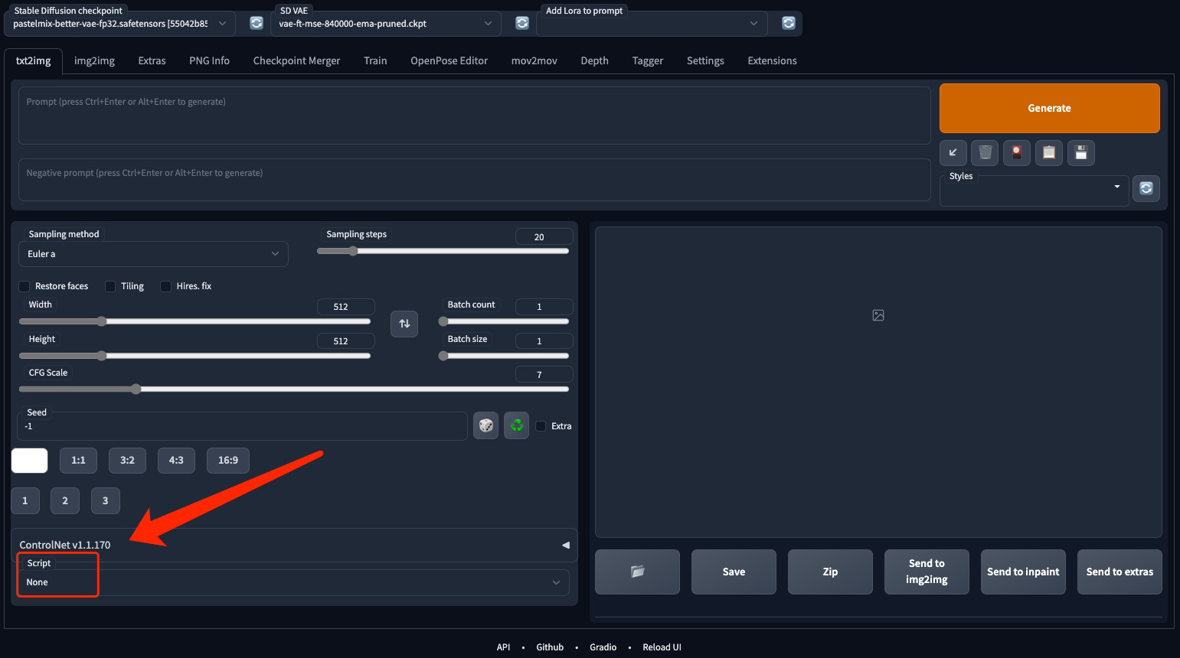1180x658 pixels.
Task: Open the Depth tab
Action: click(x=594, y=61)
